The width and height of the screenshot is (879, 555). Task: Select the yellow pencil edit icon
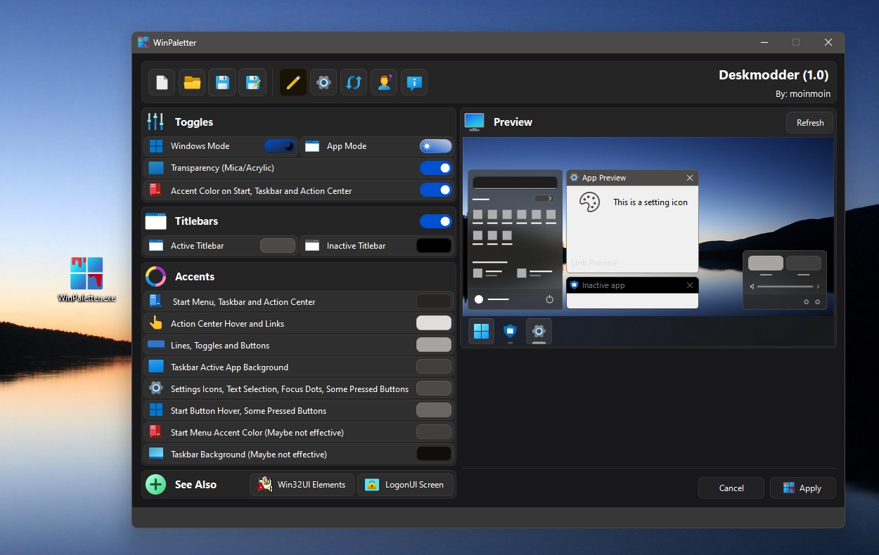tap(293, 82)
